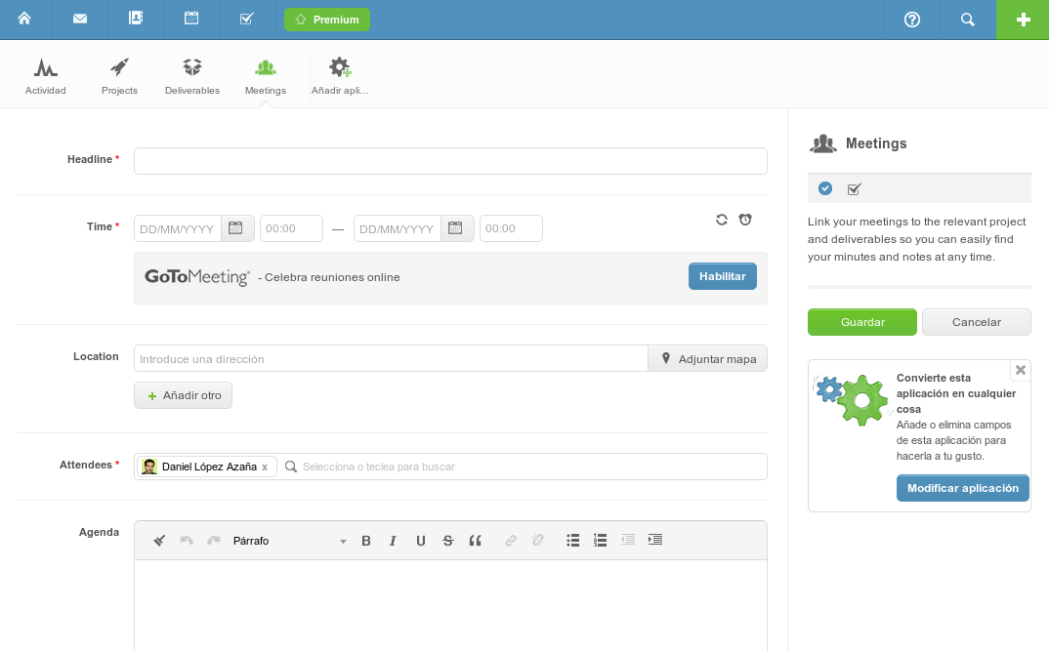The image size is (1049, 651).
Task: Click the Habilitar button for GoToMeeting
Action: pyautogui.click(x=722, y=276)
